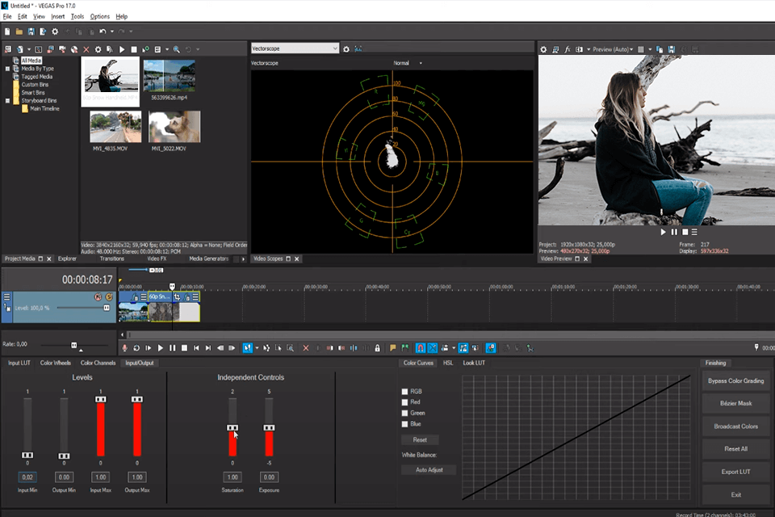Image resolution: width=775 pixels, height=517 pixels.
Task: Click the undo arrow in the main toolbar
Action: pos(103,32)
